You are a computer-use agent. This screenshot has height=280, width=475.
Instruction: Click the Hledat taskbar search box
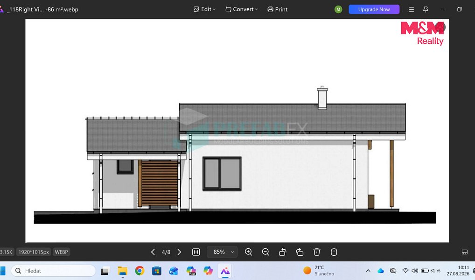pos(54,271)
